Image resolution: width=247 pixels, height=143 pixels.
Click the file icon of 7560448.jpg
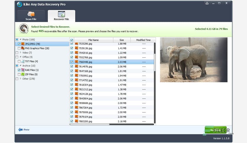pos(77,62)
